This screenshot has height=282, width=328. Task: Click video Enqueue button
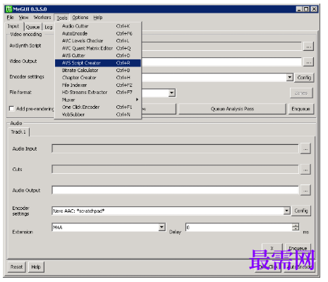click(300, 109)
